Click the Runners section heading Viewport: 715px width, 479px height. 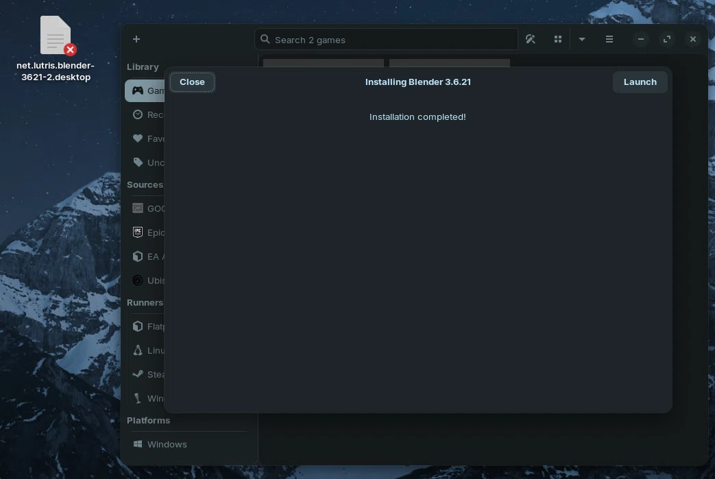tap(145, 303)
